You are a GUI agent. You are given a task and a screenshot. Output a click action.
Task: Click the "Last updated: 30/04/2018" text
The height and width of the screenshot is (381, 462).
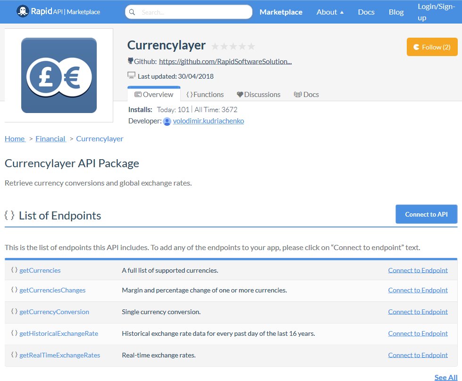176,76
